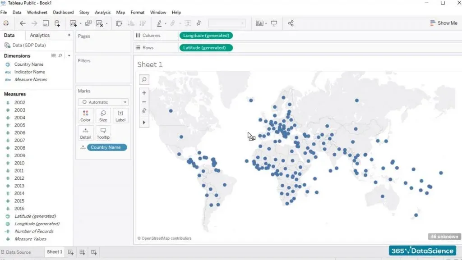
Task: Click the Share icon in toolbar
Action: 291,23
